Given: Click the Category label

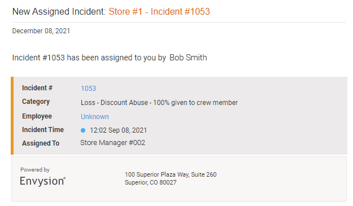Looking at the screenshot, I should pyautogui.click(x=36, y=102).
